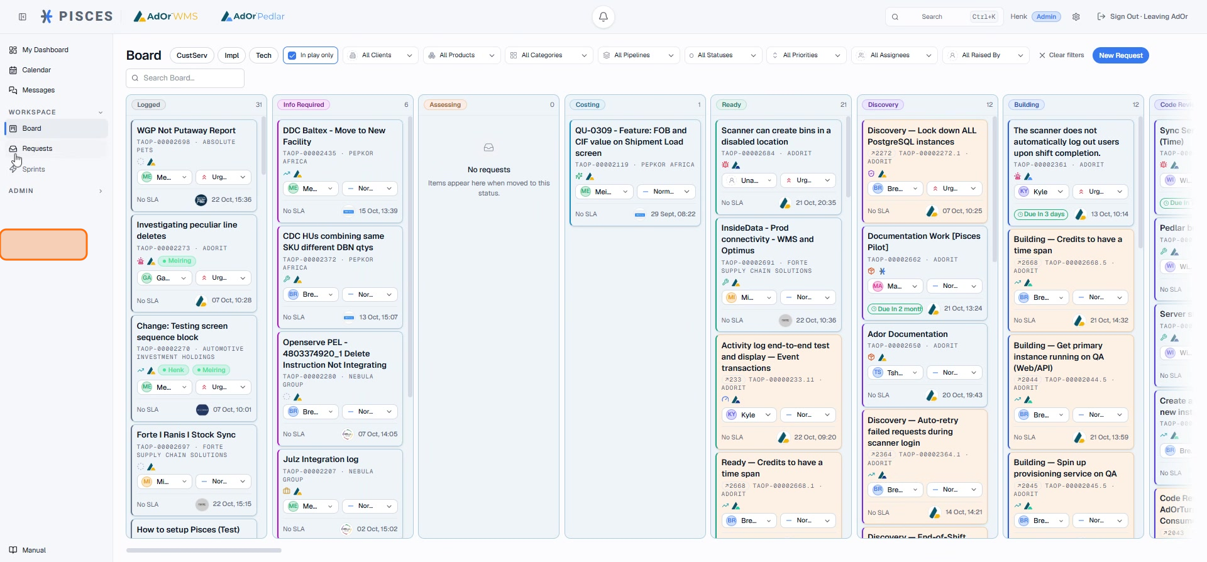Open the All Raised By dropdown
The width and height of the screenshot is (1207, 562).
[986, 55]
